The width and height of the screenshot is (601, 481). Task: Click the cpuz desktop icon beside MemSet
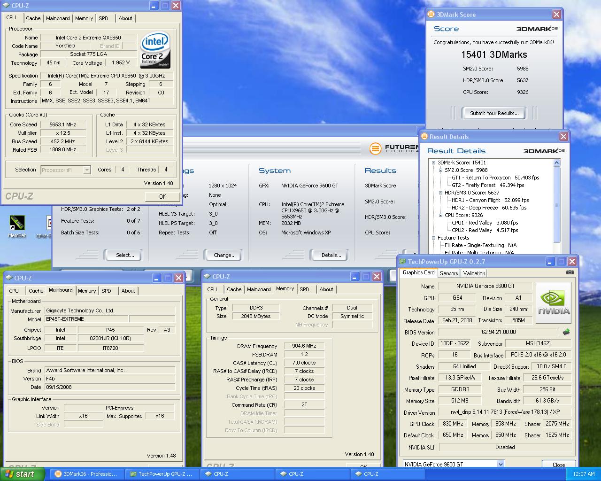coord(48,224)
